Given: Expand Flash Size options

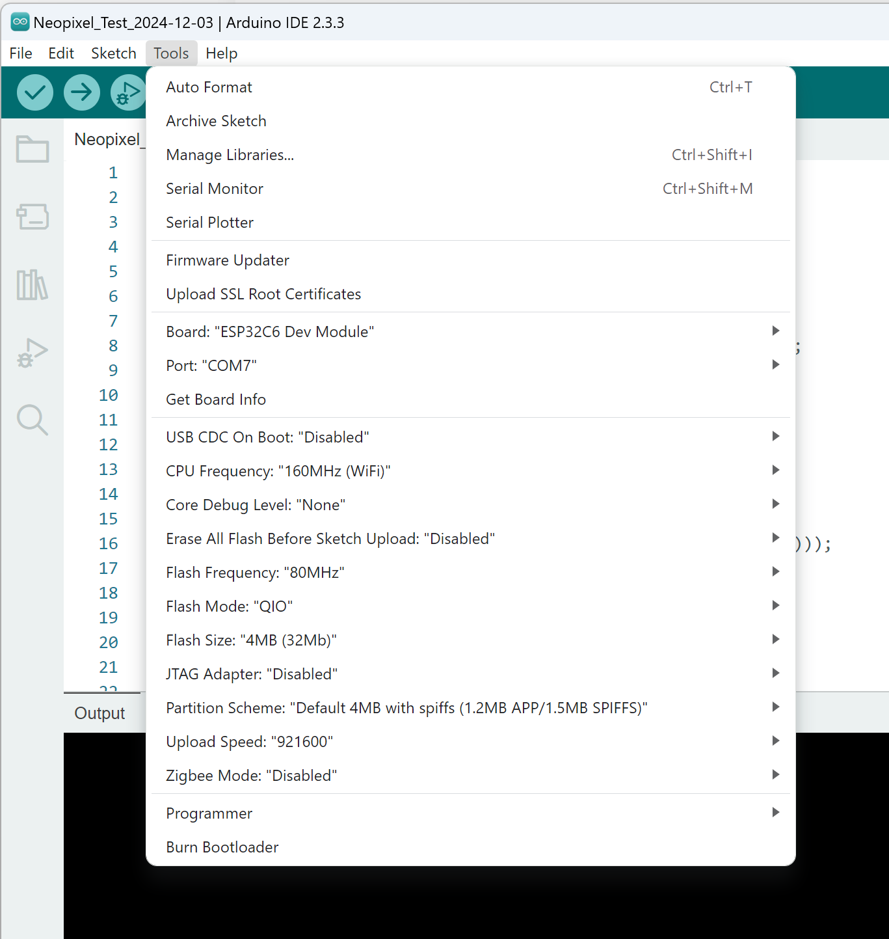Looking at the screenshot, I should [471, 640].
